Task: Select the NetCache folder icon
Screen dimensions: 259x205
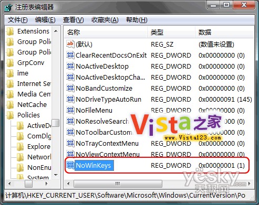Action: pos(11,105)
